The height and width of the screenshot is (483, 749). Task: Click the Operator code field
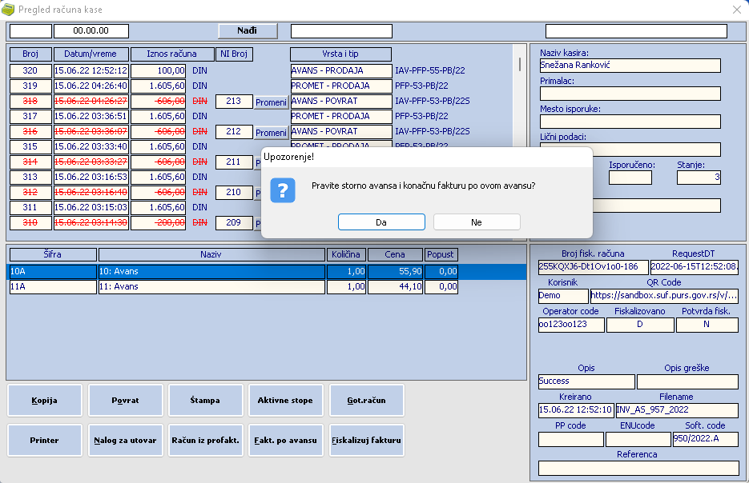point(571,325)
